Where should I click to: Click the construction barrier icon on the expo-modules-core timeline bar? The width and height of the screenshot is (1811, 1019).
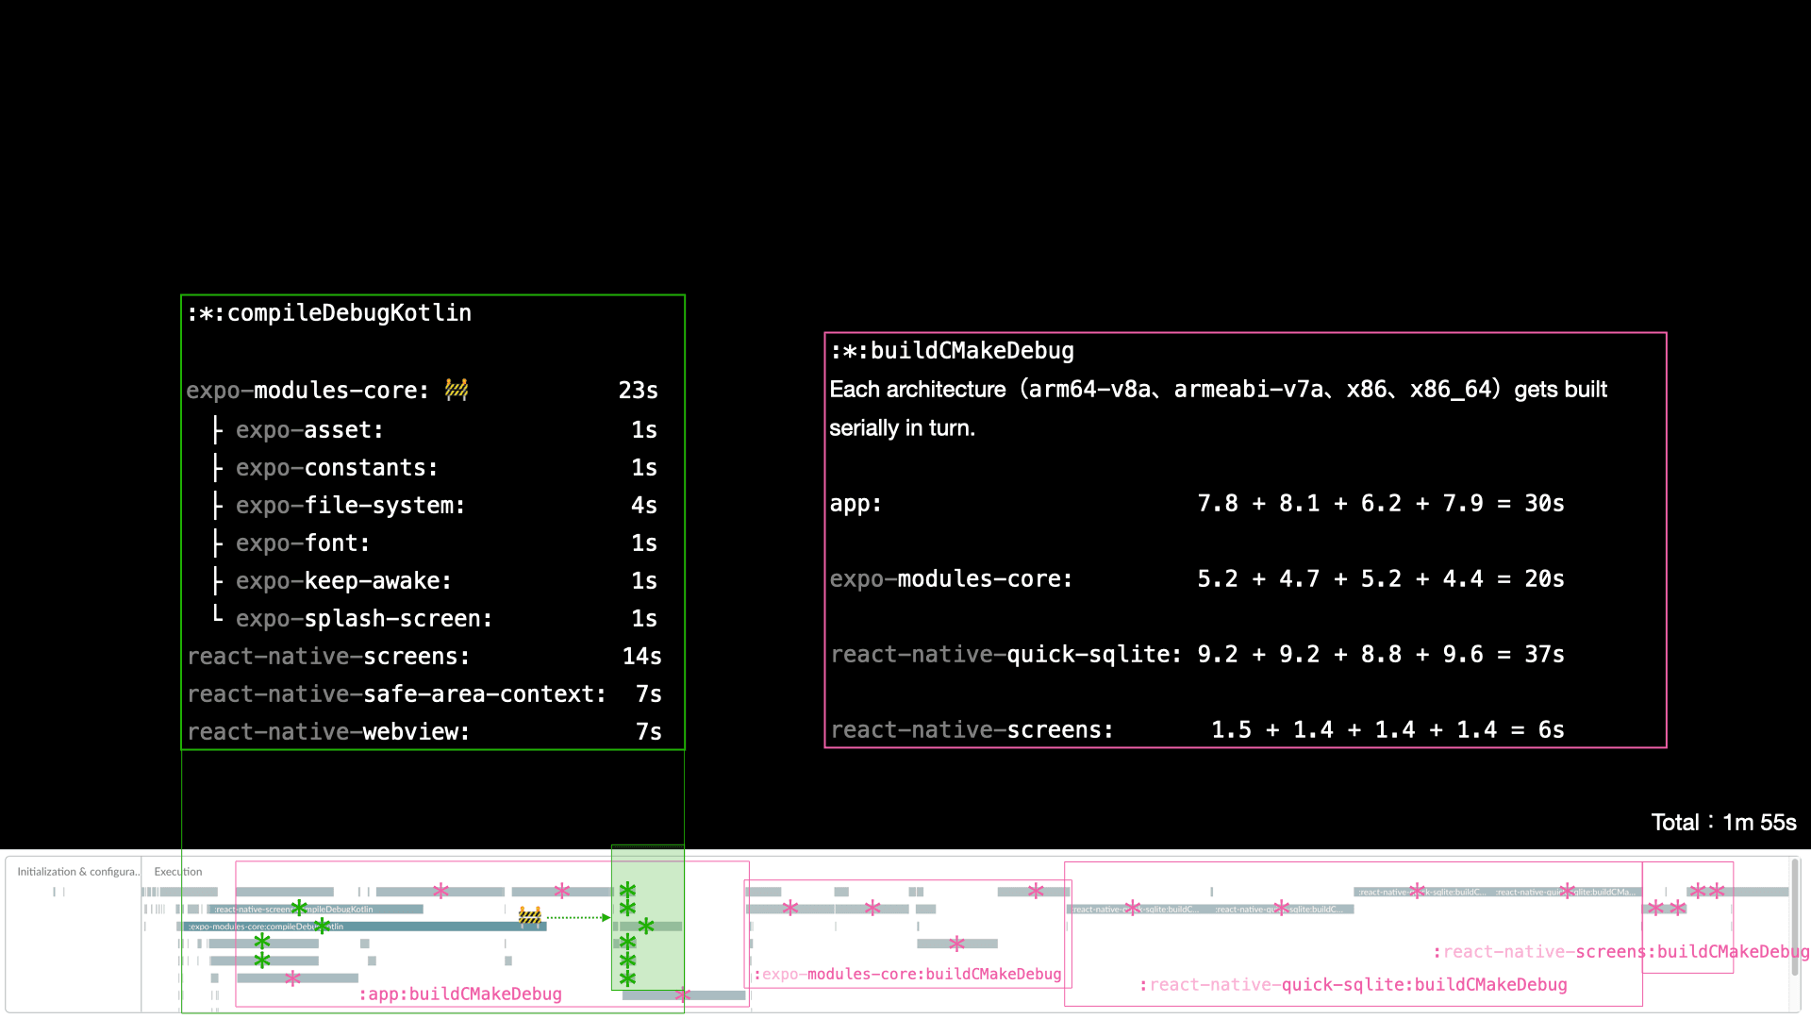530,916
